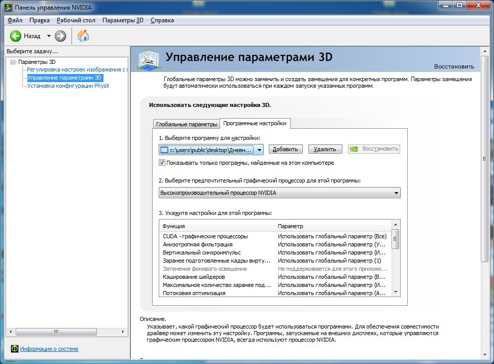The width and height of the screenshot is (494, 364).
Task: Click the Добавить button
Action: pos(286,149)
